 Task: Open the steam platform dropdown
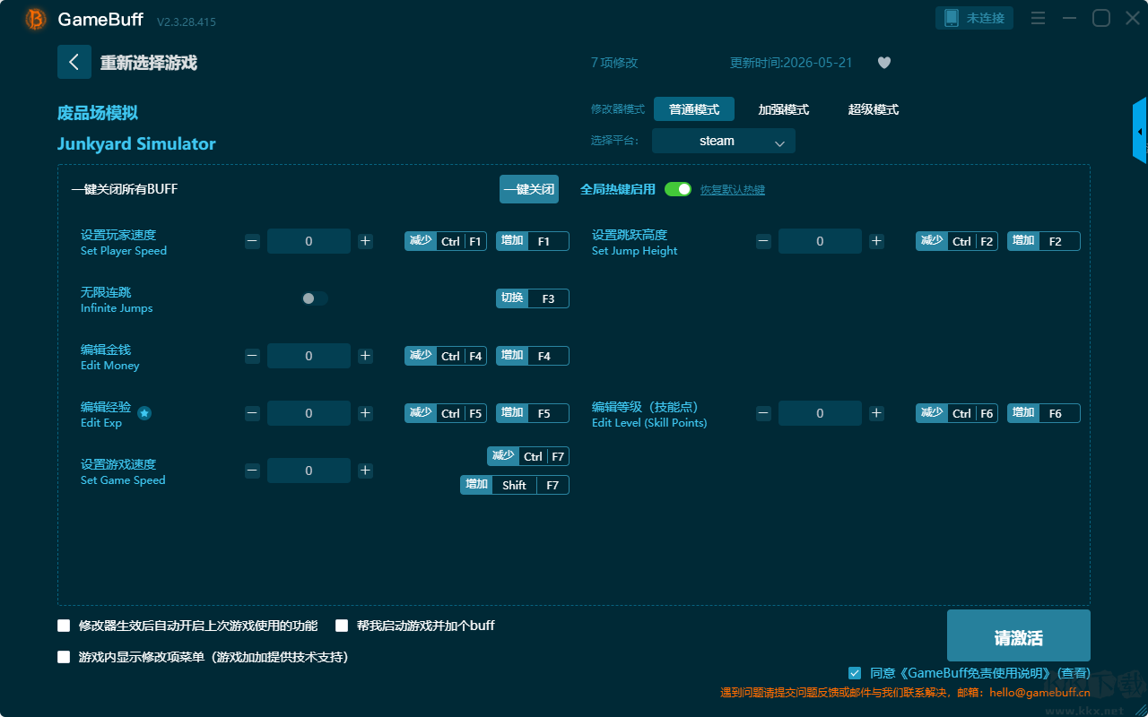[x=724, y=141]
